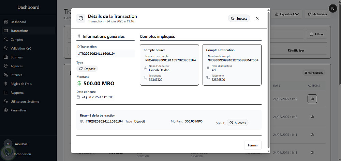The width and height of the screenshot is (341, 161).
Task: Click the Paramètres gear icon
Action: (x=6, y=110)
